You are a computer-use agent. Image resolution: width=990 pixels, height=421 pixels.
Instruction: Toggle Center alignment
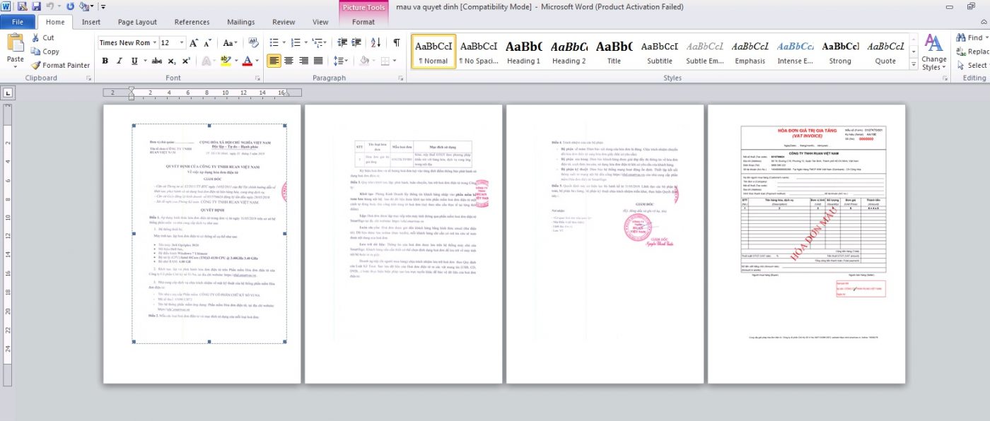pyautogui.click(x=289, y=61)
